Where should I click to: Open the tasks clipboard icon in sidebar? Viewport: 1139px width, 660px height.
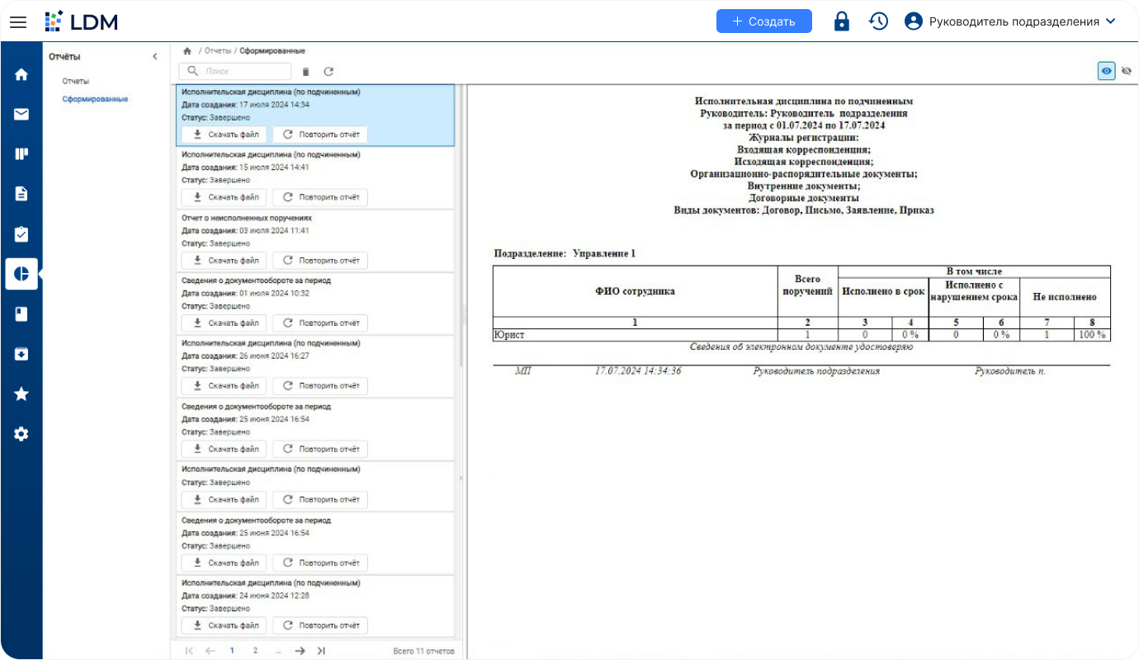click(21, 233)
